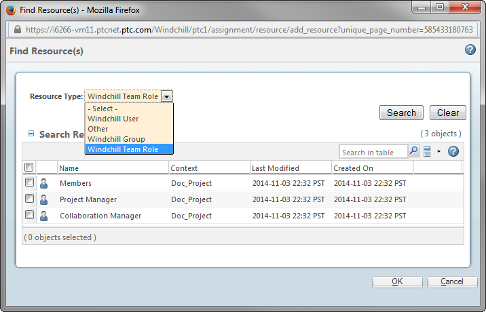Confirm with the OK button

pyautogui.click(x=397, y=281)
